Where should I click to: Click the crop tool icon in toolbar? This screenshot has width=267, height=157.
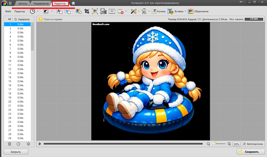[x=87, y=11]
